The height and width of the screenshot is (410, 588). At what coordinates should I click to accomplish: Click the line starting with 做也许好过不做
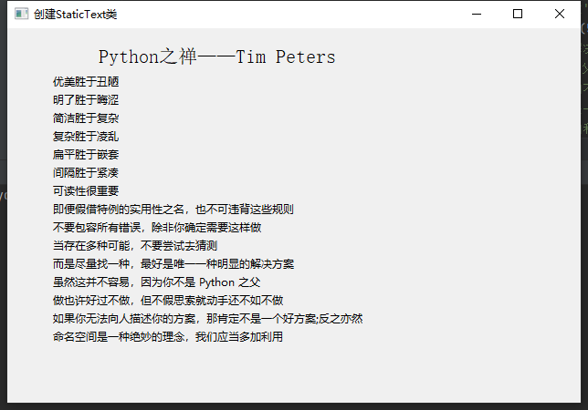tap(168, 301)
